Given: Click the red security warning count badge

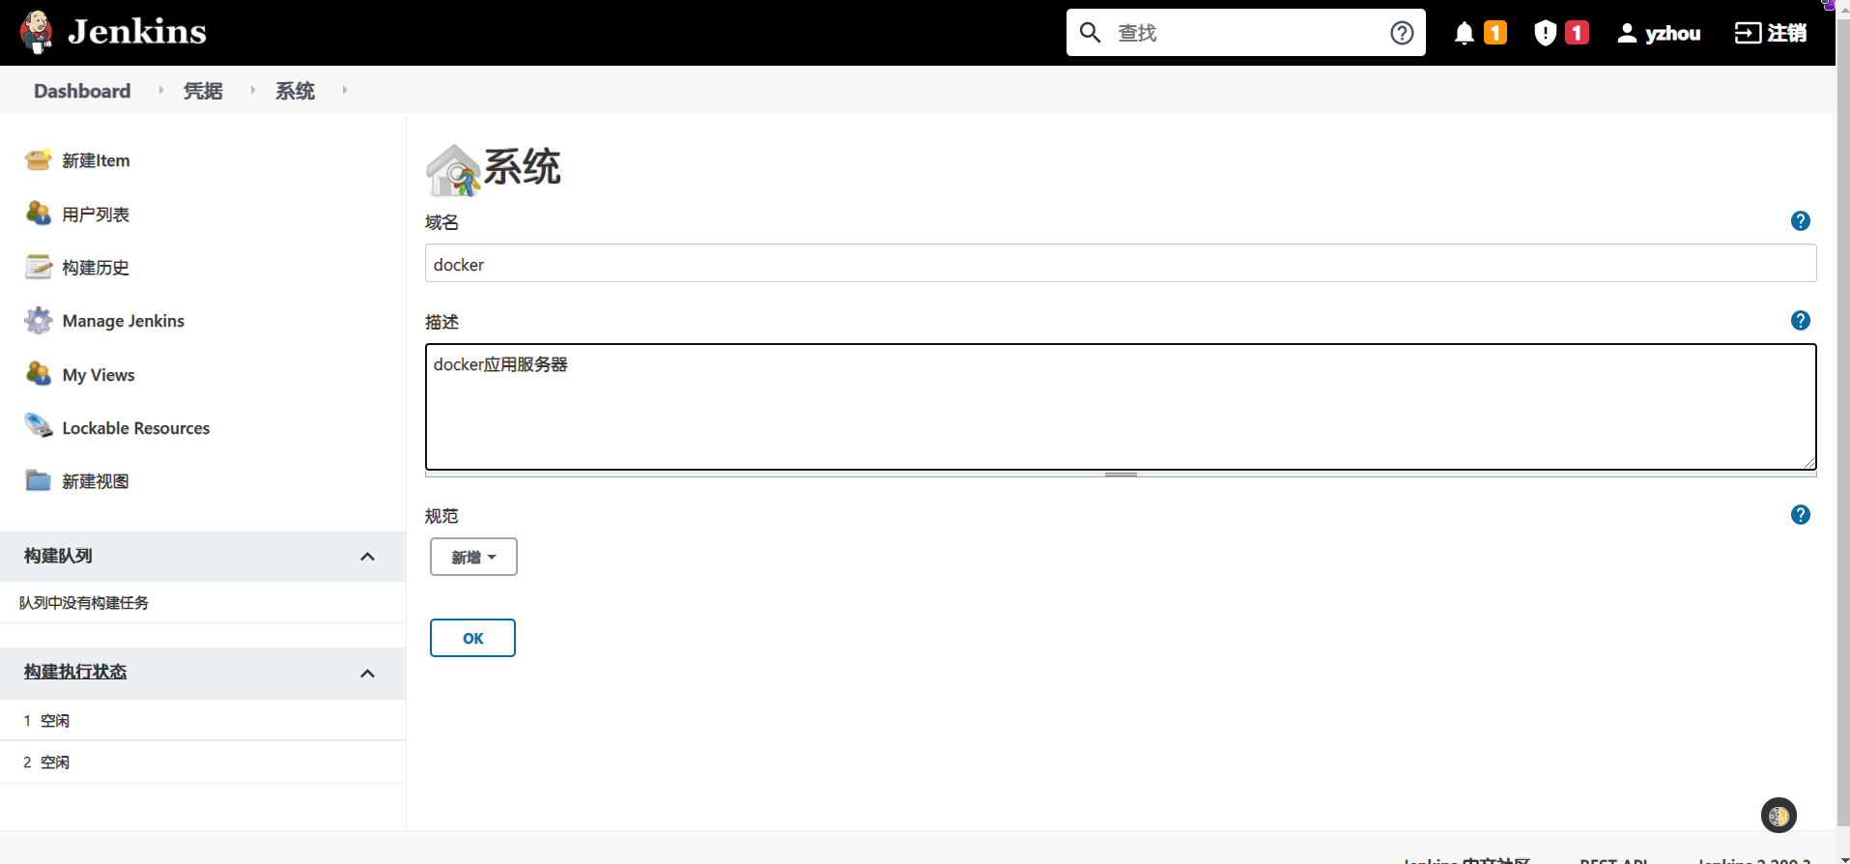Looking at the screenshot, I should coord(1577,33).
